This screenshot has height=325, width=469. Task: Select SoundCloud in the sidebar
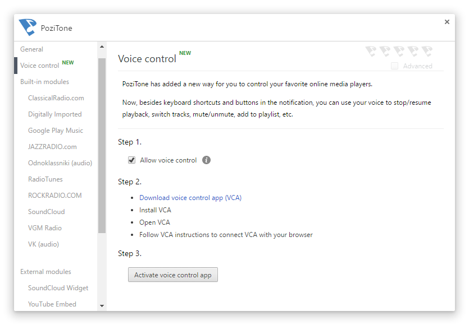47,212
